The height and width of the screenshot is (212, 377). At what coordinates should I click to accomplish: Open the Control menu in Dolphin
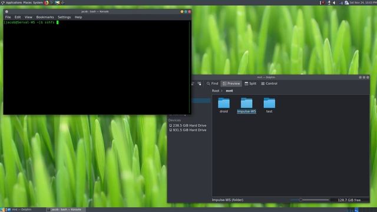coord(269,84)
